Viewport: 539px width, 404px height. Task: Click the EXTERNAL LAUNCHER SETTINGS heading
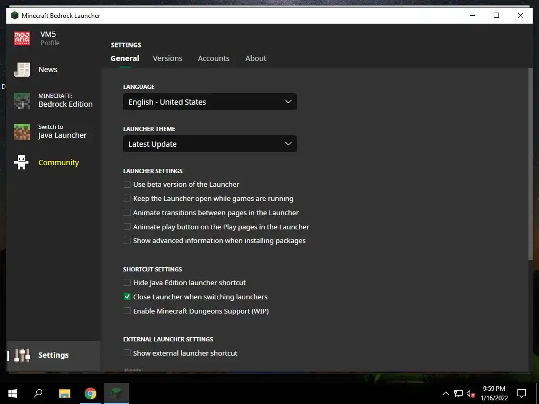pos(168,339)
